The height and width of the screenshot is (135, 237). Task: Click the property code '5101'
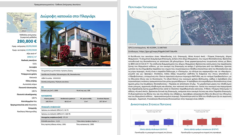pyautogui.click(x=34, y=64)
